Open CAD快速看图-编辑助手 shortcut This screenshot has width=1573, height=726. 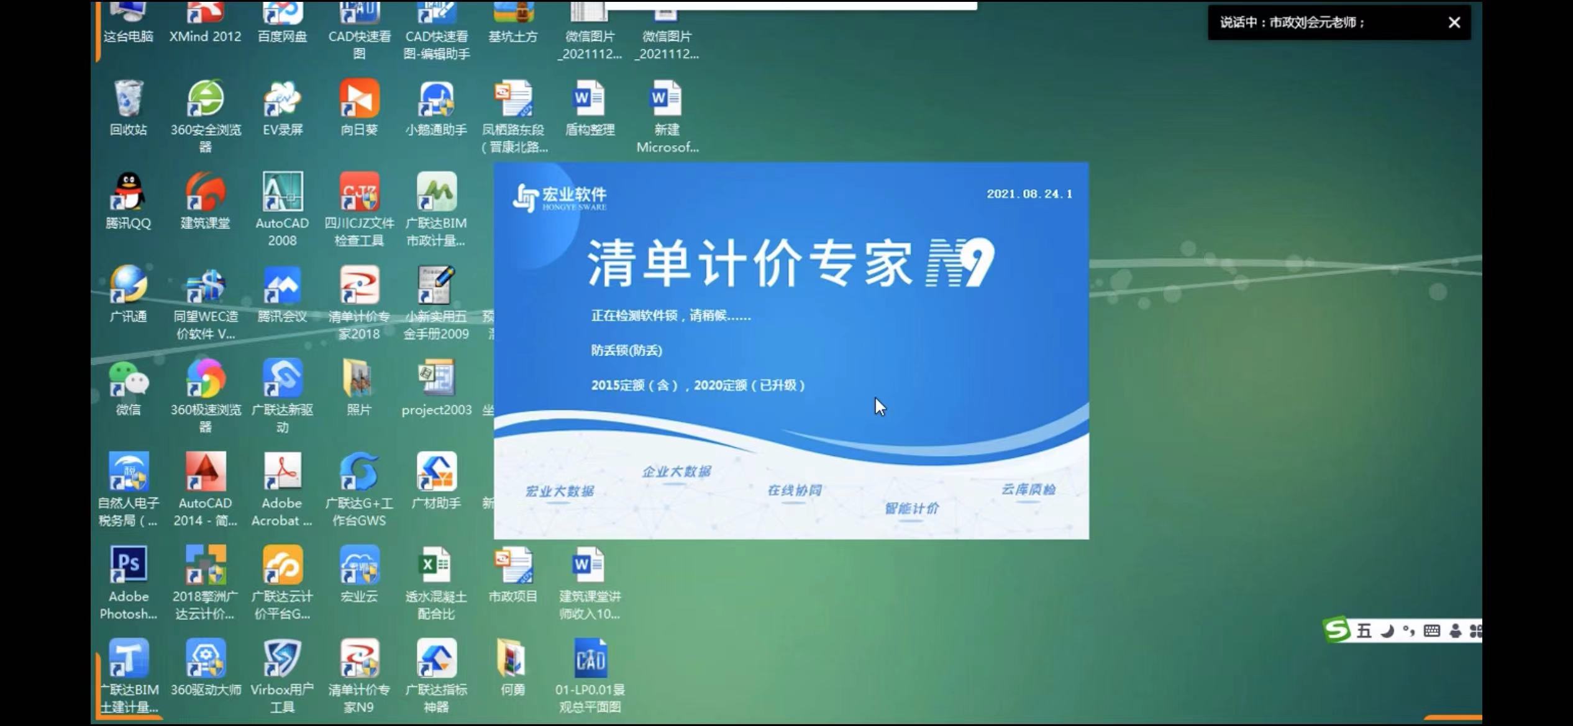[x=436, y=30]
